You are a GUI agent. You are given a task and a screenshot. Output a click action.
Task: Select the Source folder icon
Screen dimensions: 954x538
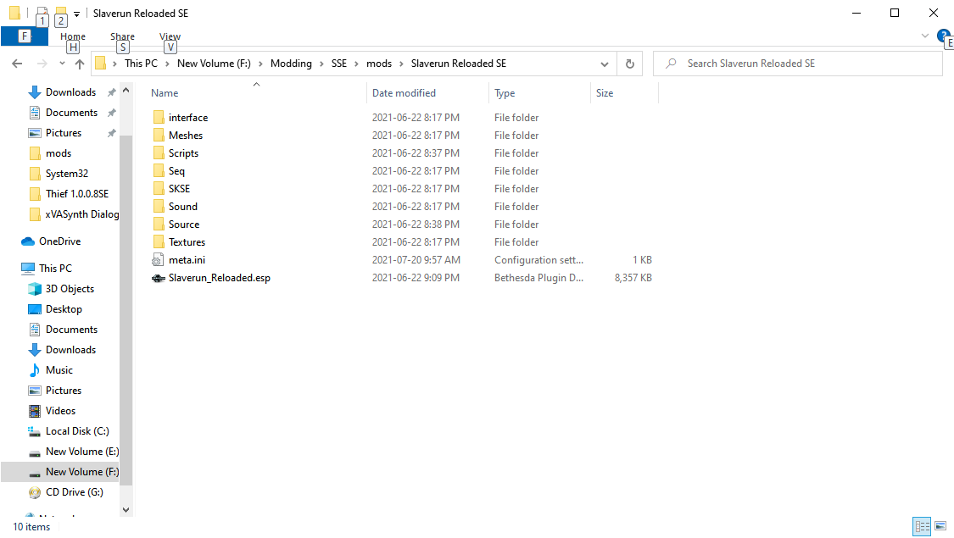[x=159, y=225]
